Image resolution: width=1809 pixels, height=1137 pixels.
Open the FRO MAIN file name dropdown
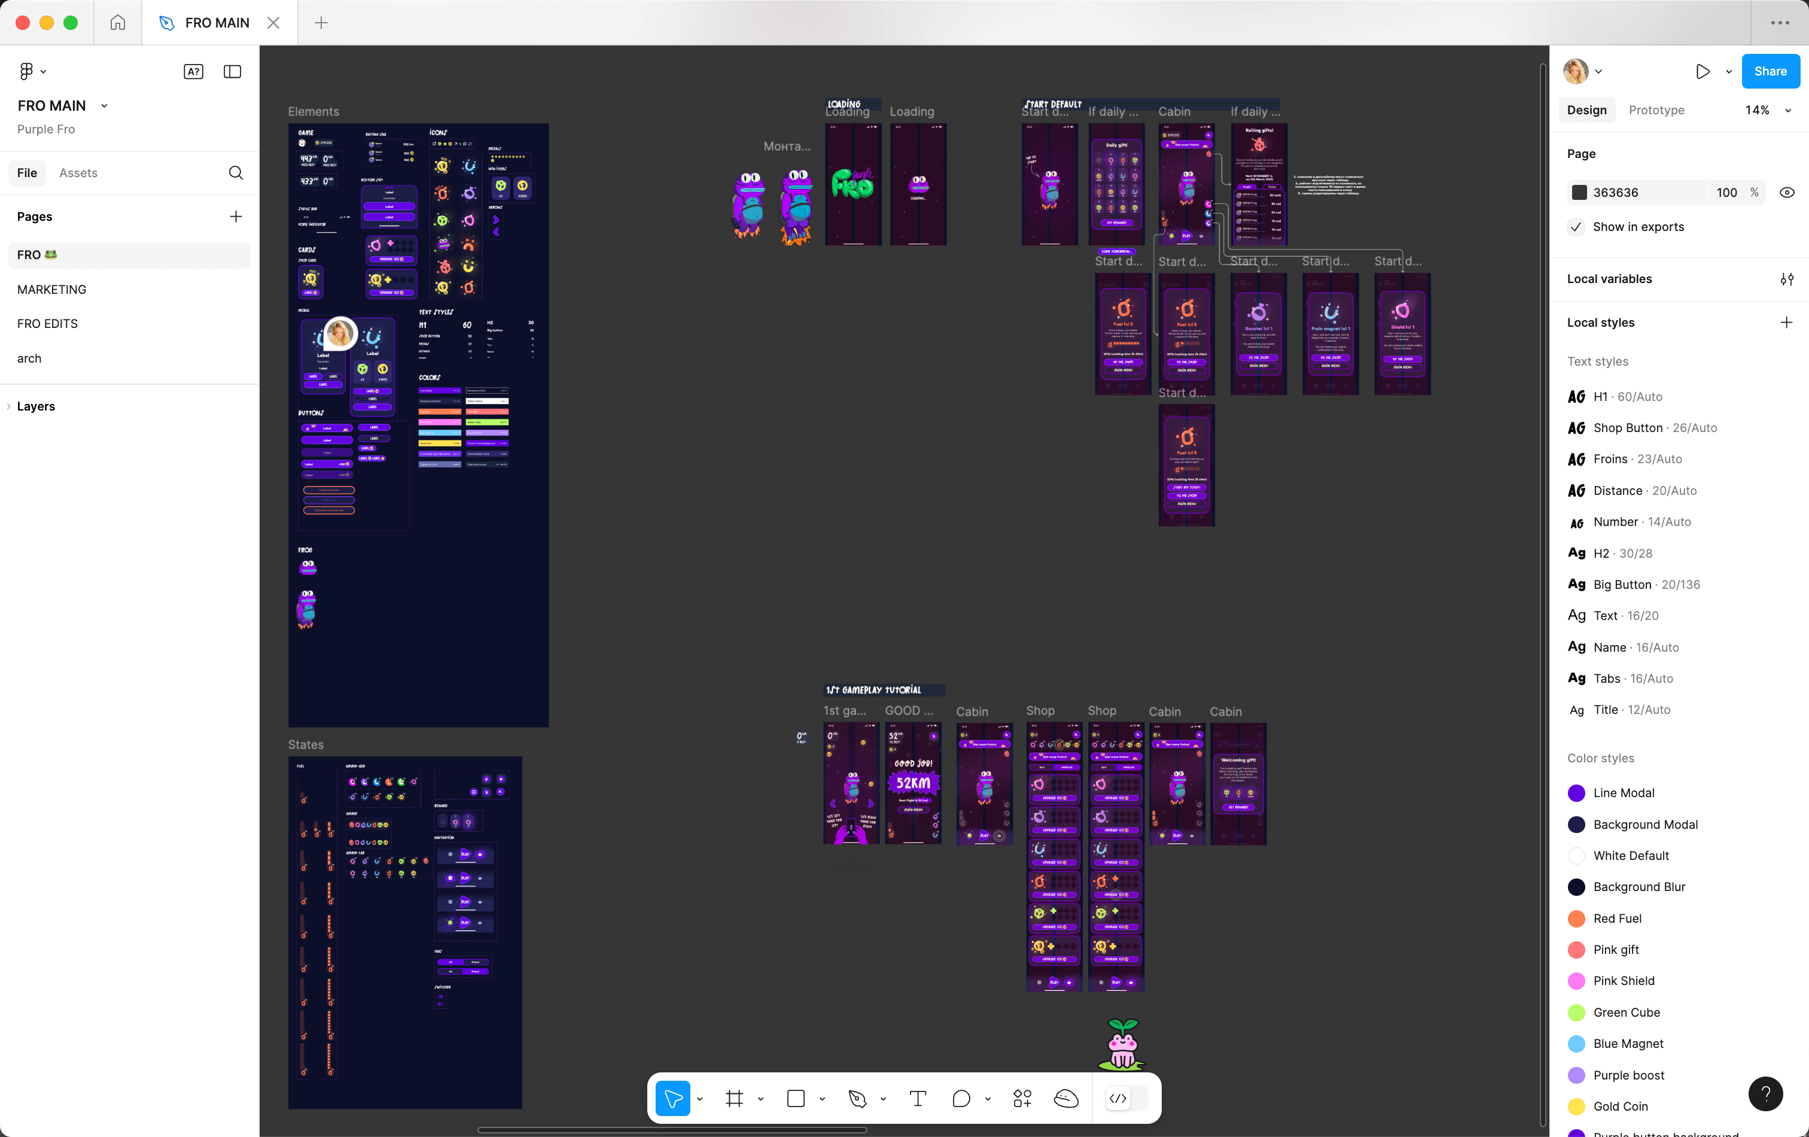(103, 106)
